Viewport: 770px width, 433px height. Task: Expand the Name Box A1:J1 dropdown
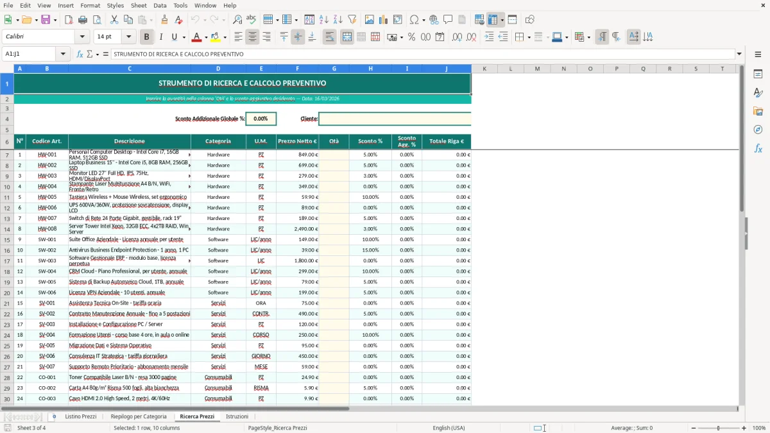(x=64, y=54)
